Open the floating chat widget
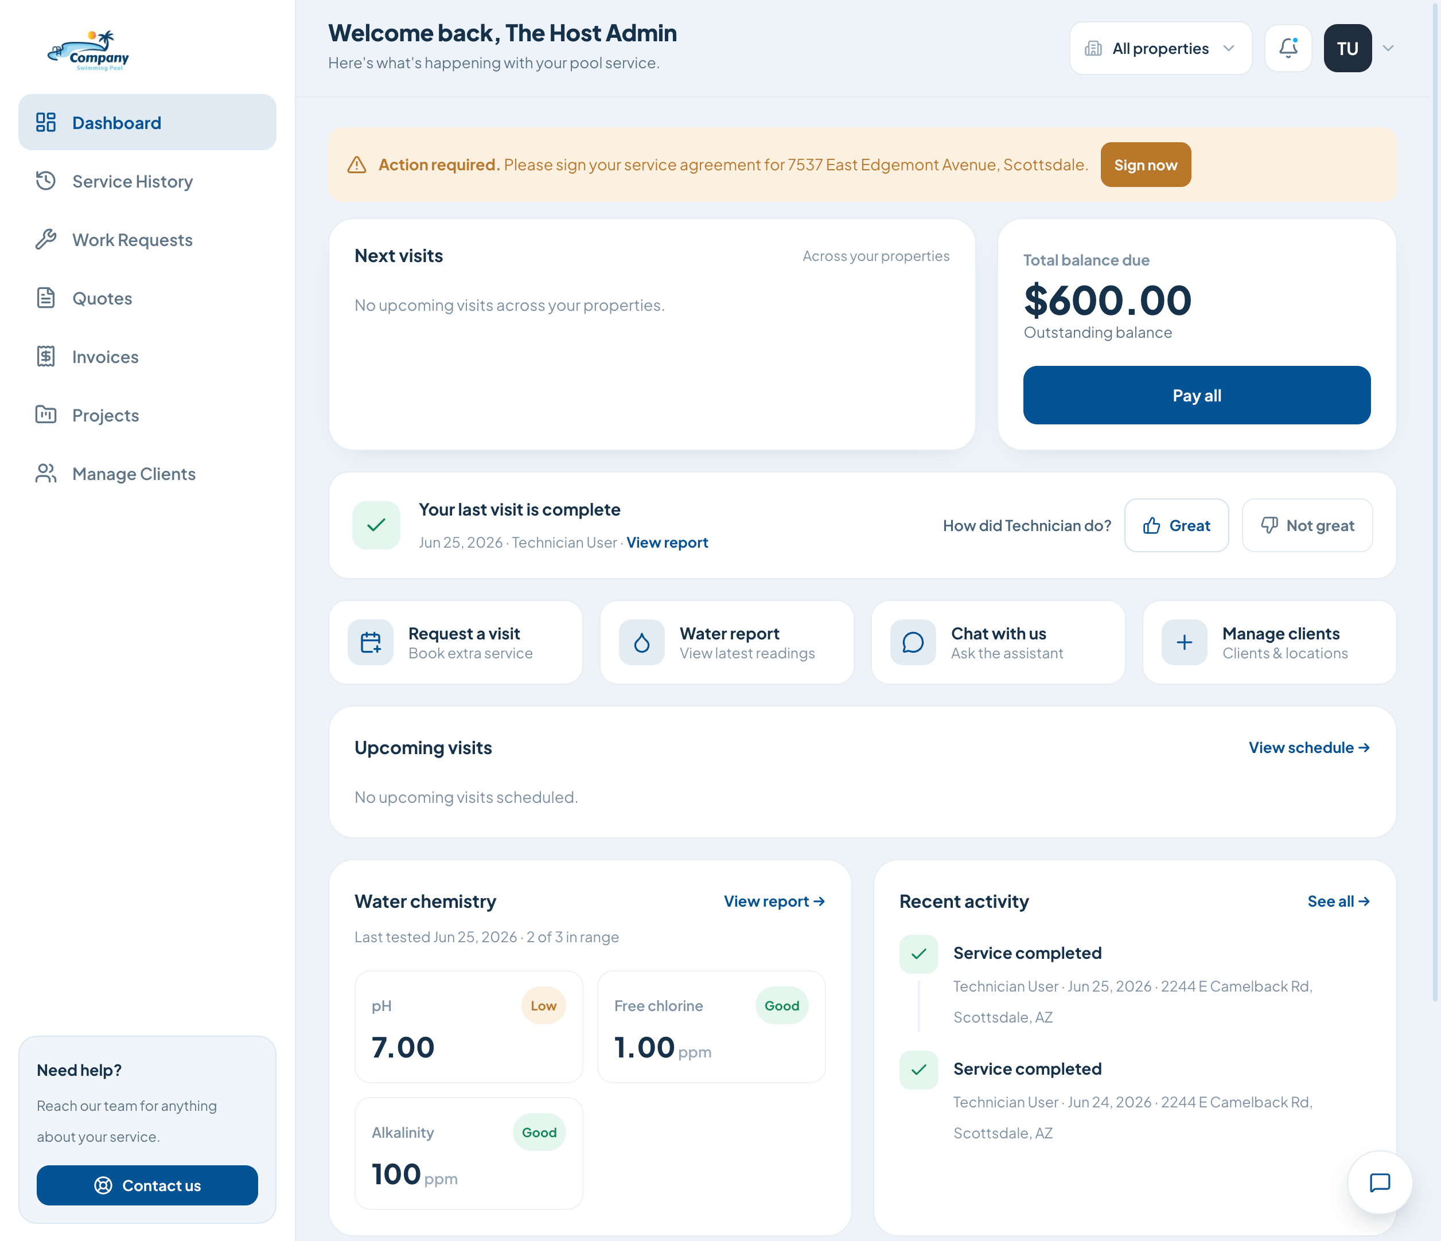The height and width of the screenshot is (1241, 1441). click(x=1380, y=1182)
